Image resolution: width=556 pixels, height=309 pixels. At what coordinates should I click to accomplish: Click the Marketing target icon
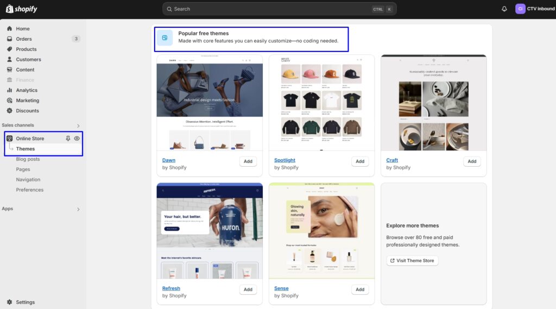10,100
